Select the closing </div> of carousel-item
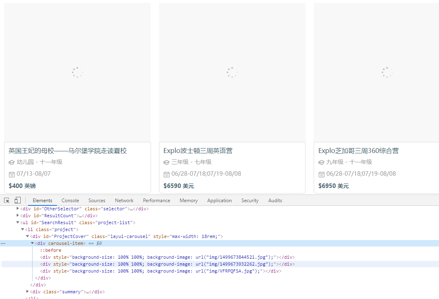Viewport: 439px width, 299px height. [43, 278]
